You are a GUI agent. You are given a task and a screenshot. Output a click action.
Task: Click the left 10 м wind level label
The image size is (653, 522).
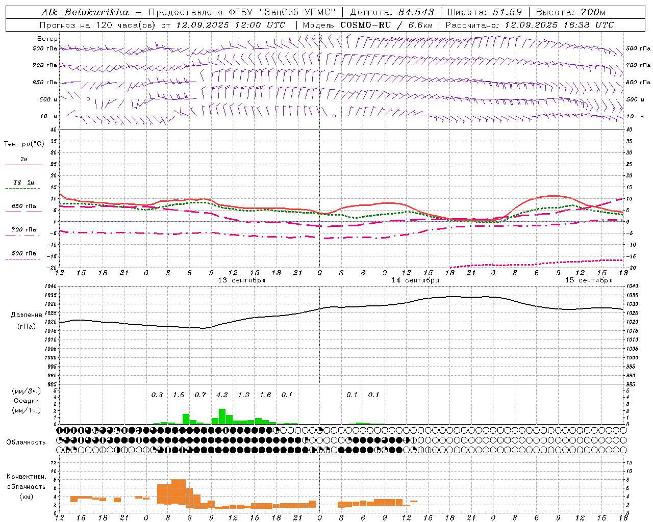pos(49,116)
